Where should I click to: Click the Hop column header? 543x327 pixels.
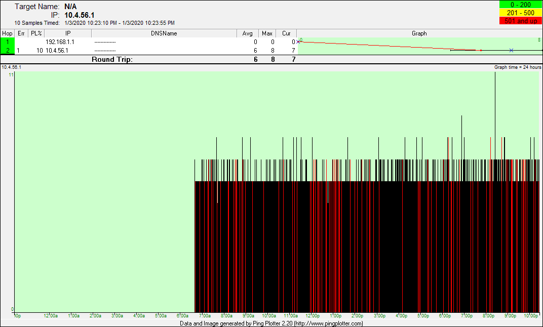[7, 33]
